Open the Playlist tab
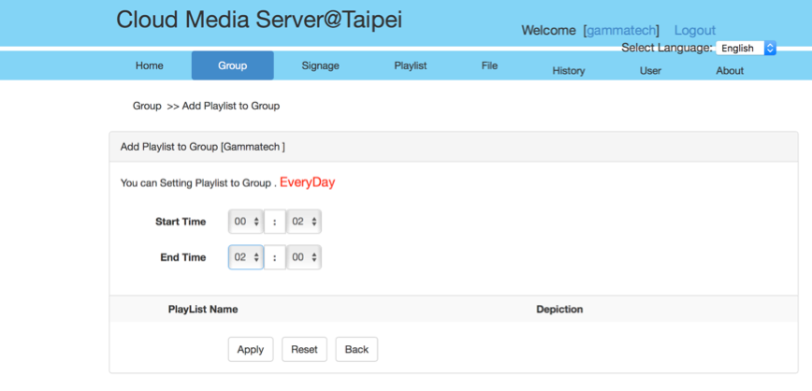812x391 pixels. click(410, 65)
